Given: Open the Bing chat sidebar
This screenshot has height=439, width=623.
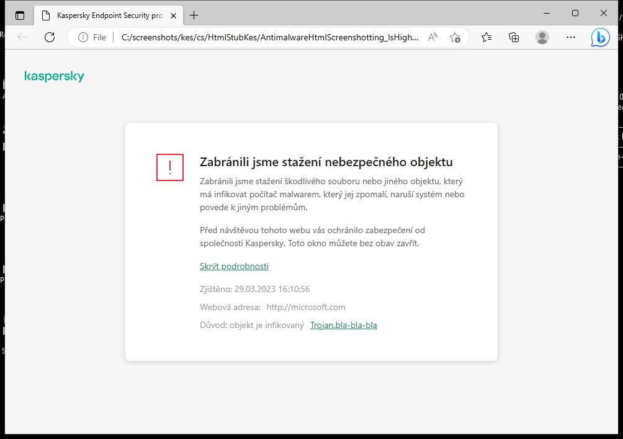Looking at the screenshot, I should tap(600, 37).
